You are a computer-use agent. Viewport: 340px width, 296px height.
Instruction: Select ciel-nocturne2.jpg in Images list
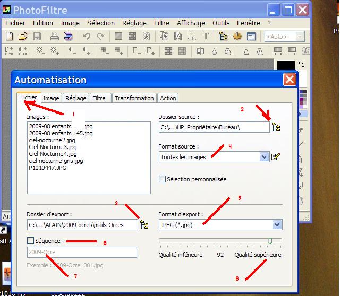click(52, 140)
